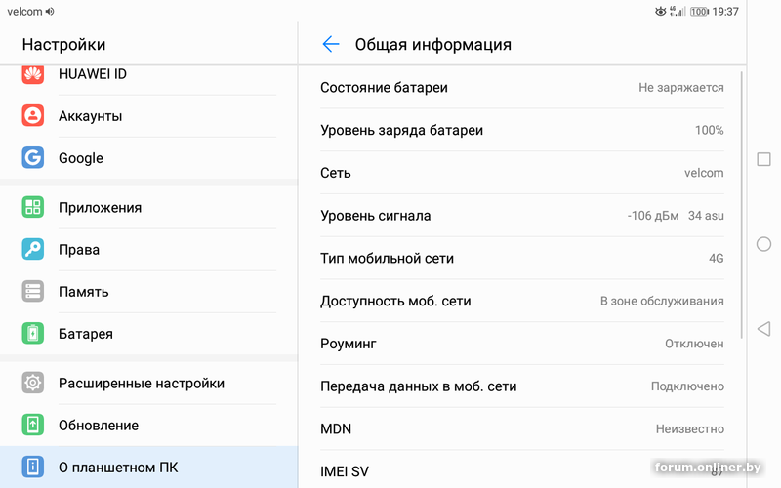Tap the green Батарея icon
This screenshot has height=488, width=781.
(x=33, y=333)
